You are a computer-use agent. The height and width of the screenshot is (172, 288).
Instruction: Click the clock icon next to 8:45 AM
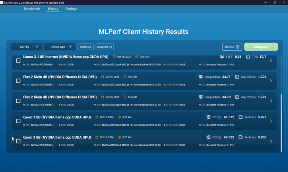[125, 97]
